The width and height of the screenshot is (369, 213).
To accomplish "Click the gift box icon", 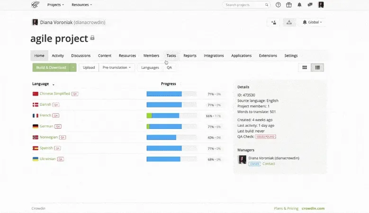I will tap(288, 5).
